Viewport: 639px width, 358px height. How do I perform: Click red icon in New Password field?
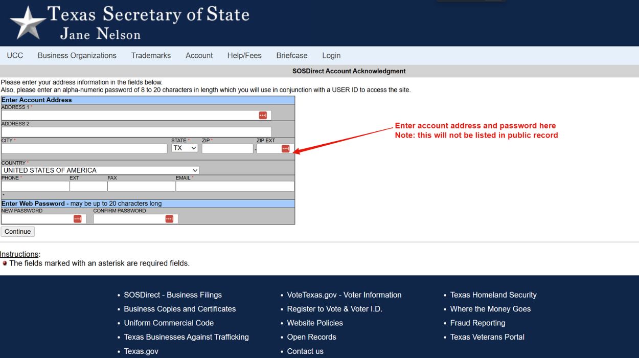point(77,219)
